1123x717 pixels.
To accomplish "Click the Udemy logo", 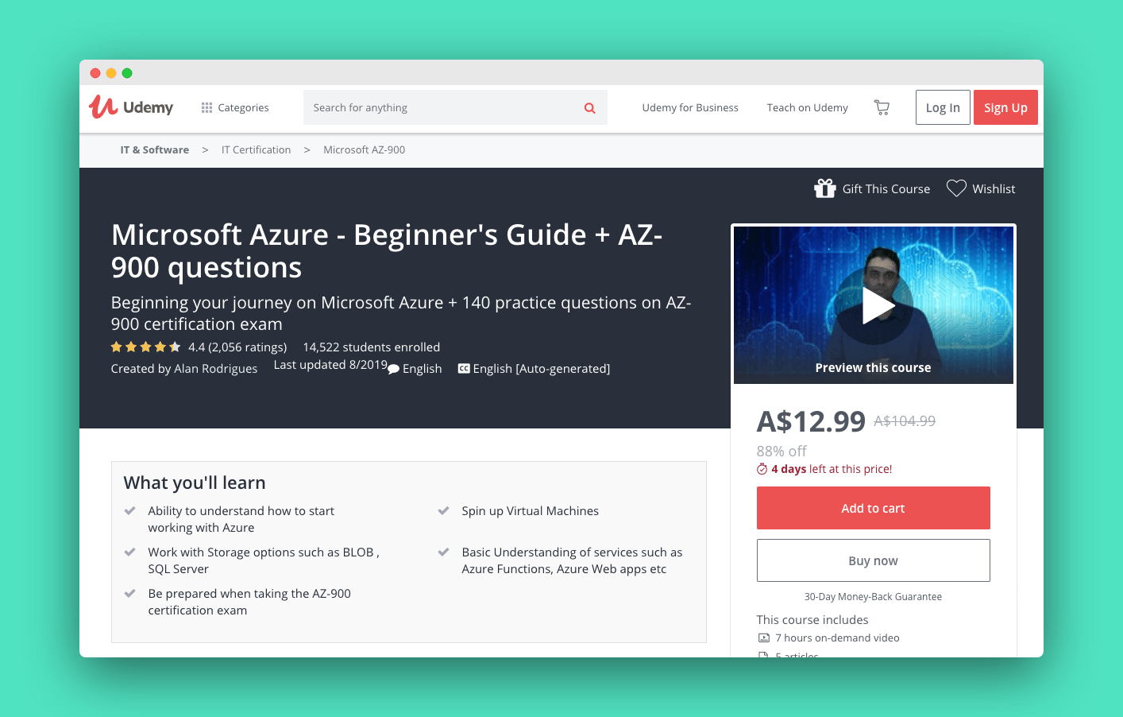I will click(131, 107).
